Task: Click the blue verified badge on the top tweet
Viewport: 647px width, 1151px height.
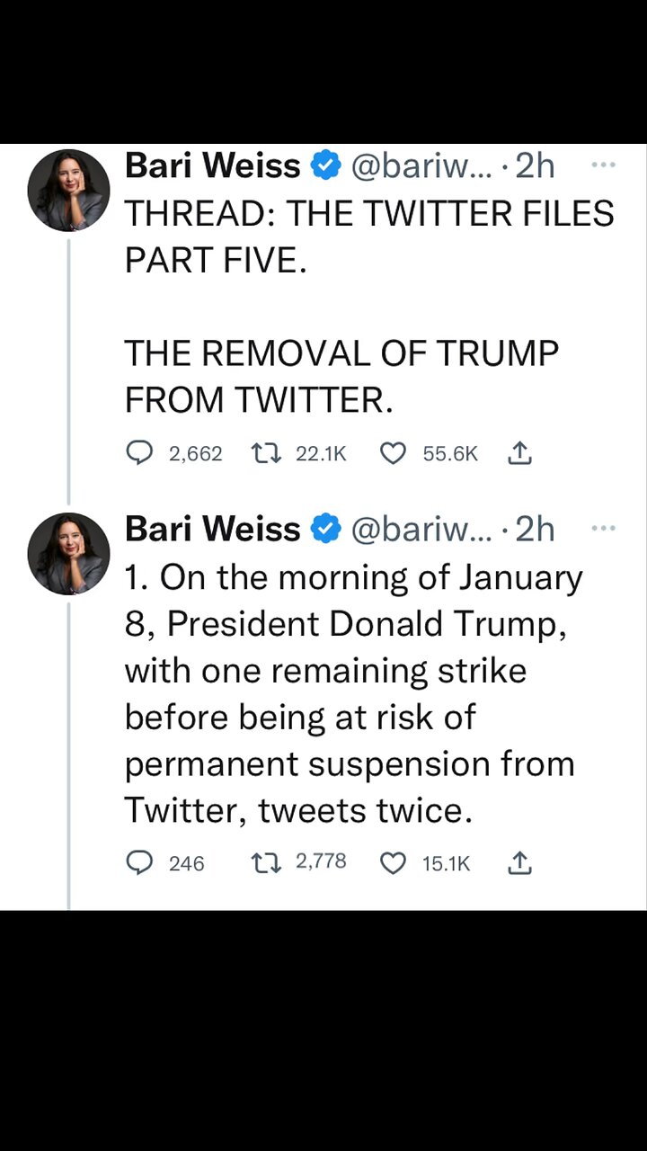Action: [326, 165]
